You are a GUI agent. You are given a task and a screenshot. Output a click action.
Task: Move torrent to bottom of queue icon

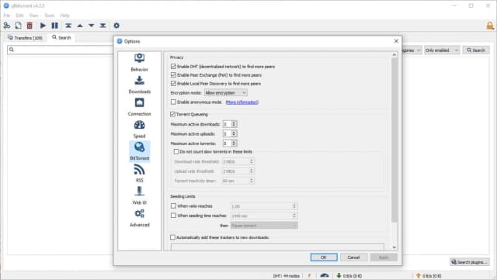pos(103,26)
